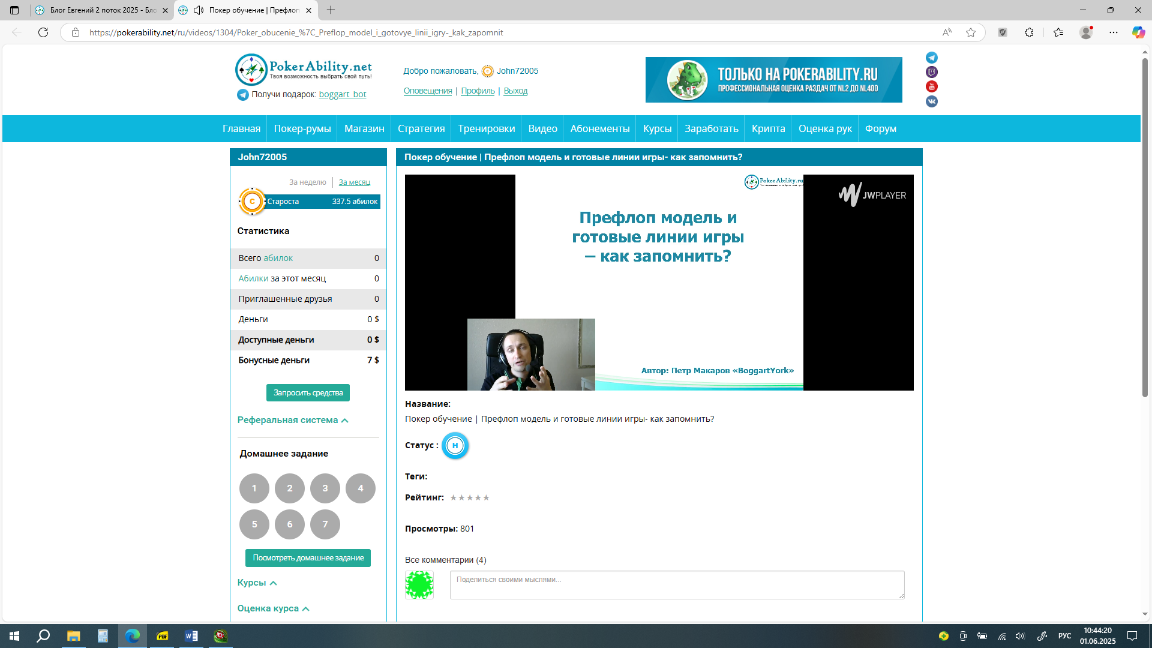The image size is (1152, 648).
Task: Open the Telegram social icon in header
Action: (x=932, y=58)
